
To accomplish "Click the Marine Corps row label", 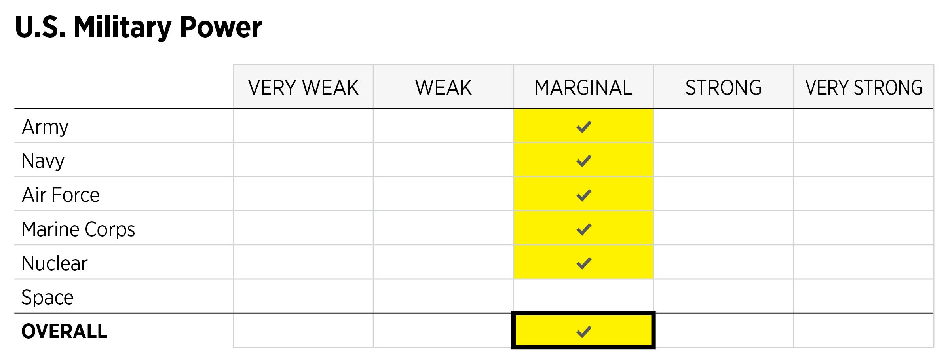I will (78, 229).
